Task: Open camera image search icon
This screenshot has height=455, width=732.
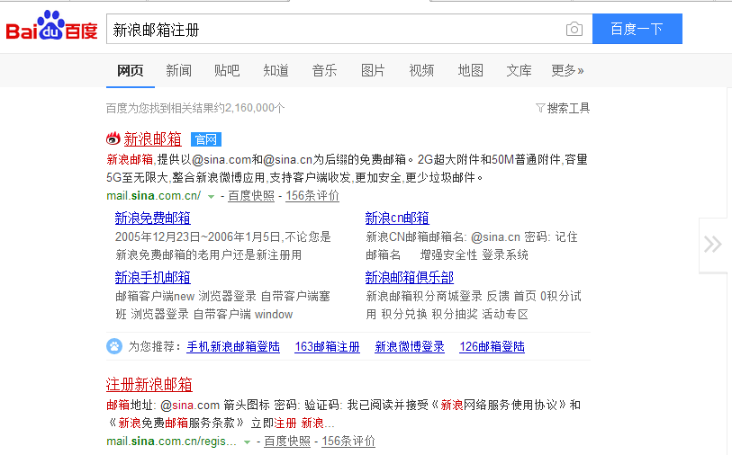Action: click(x=574, y=30)
